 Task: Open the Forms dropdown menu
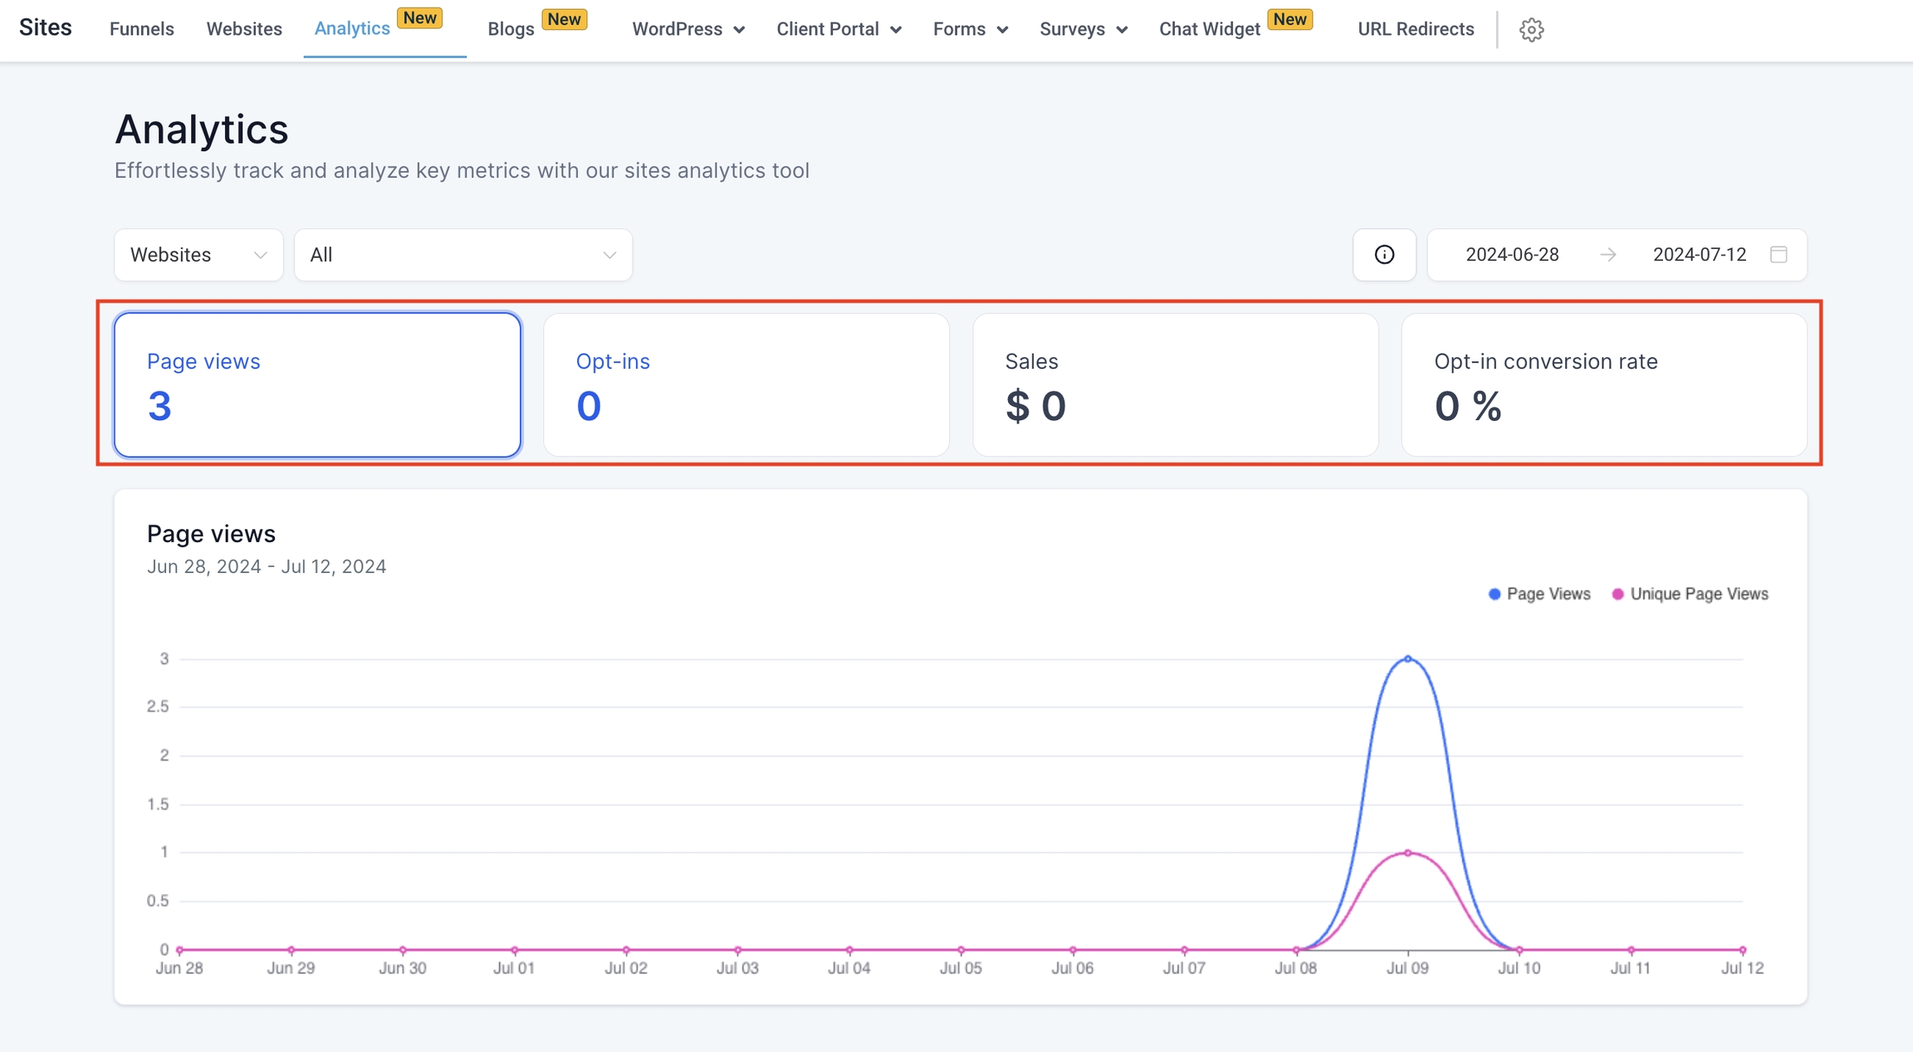970,29
